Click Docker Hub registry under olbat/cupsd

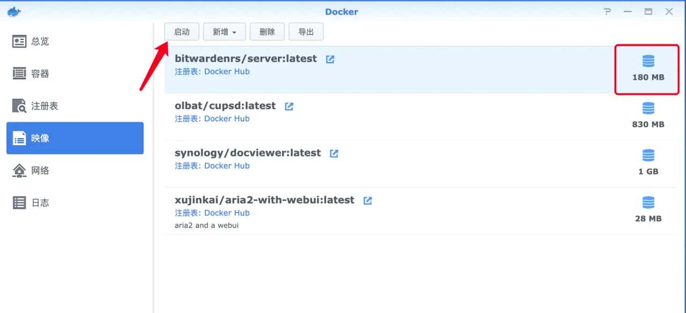click(227, 119)
